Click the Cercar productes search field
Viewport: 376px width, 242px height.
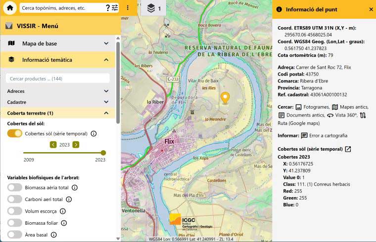tap(58, 79)
